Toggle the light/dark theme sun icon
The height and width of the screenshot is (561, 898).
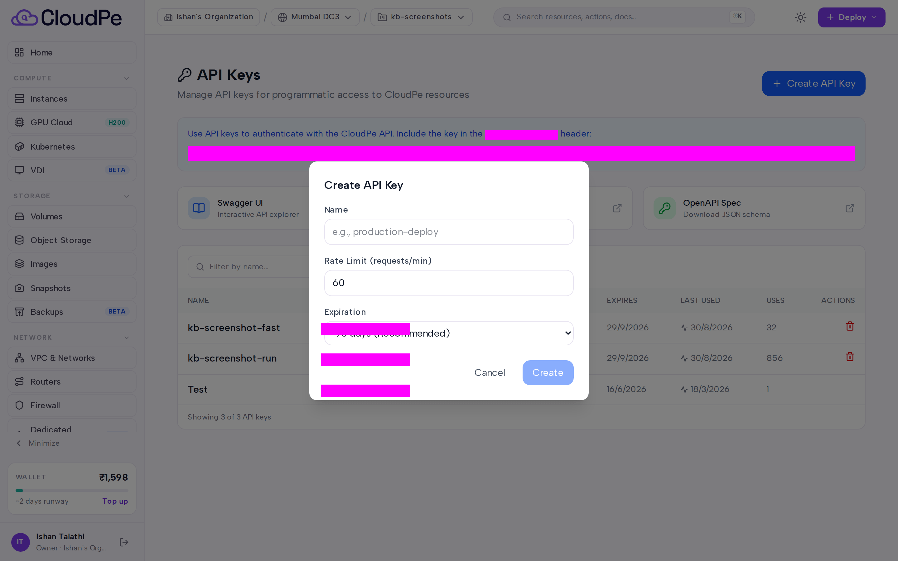[800, 17]
